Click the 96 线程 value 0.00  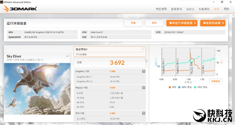point(112,107)
